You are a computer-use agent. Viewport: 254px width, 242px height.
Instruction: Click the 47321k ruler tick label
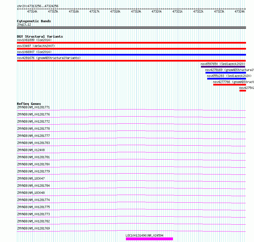(178, 11)
